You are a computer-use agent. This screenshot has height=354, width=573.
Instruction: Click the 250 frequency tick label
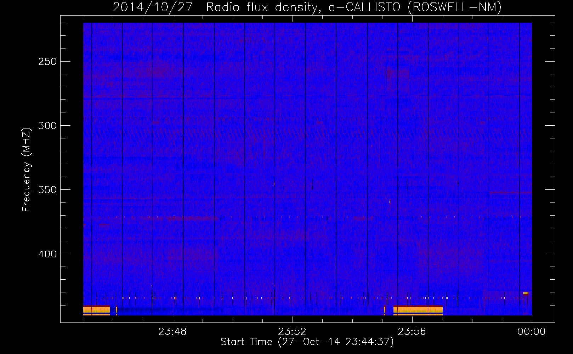pyautogui.click(x=47, y=62)
